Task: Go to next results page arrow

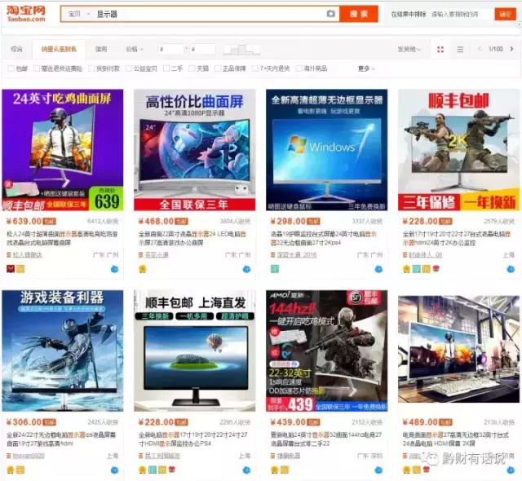Action: click(511, 49)
